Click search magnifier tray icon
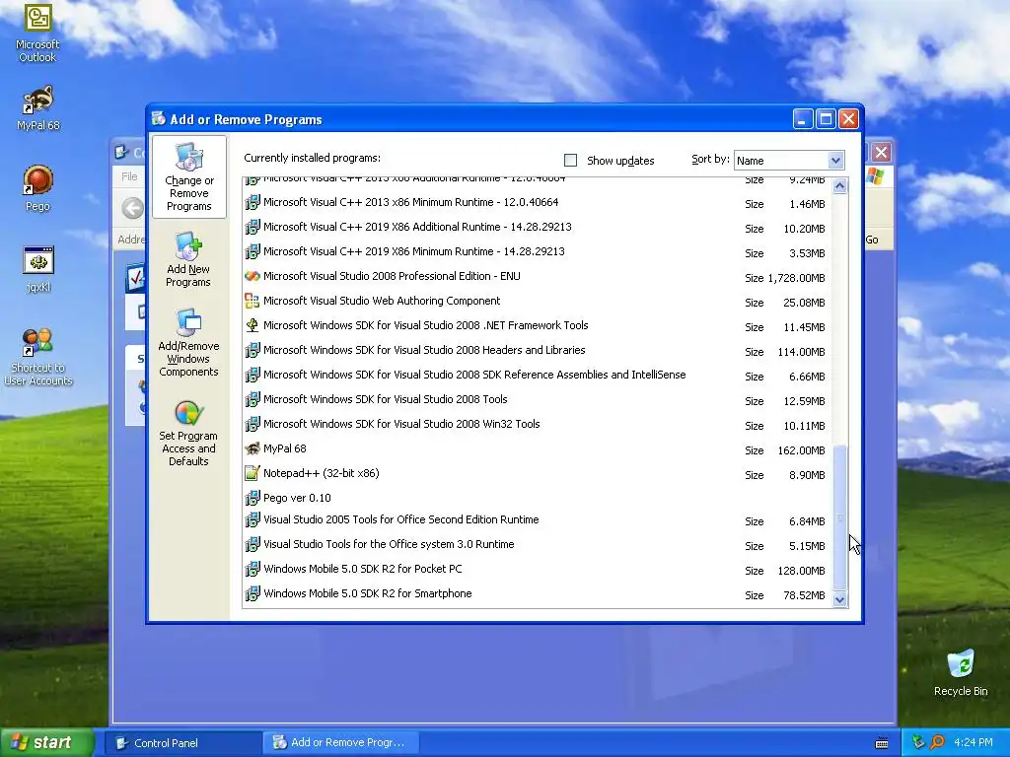 click(x=937, y=742)
